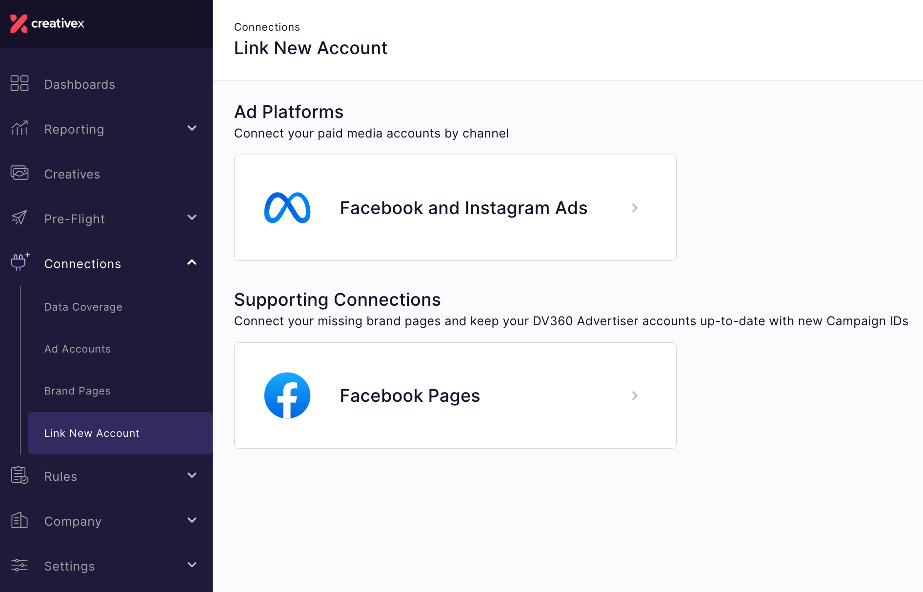The width and height of the screenshot is (923, 592).
Task: Open the Facebook Pages connection card
Action: coord(455,395)
